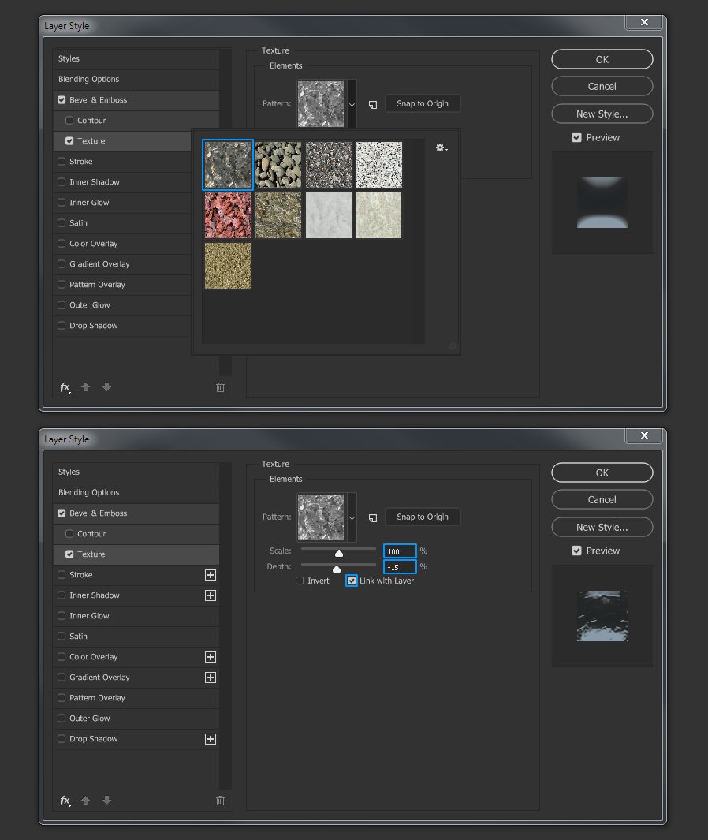Select the red rock pattern thumbnail
This screenshot has width=708, height=840.
tap(228, 215)
